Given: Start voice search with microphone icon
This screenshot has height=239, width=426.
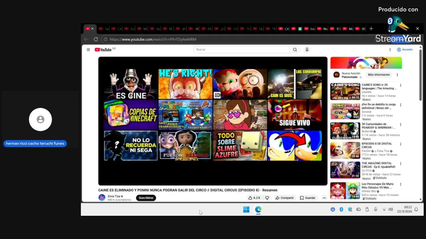Looking at the screenshot, I should click(307, 49).
